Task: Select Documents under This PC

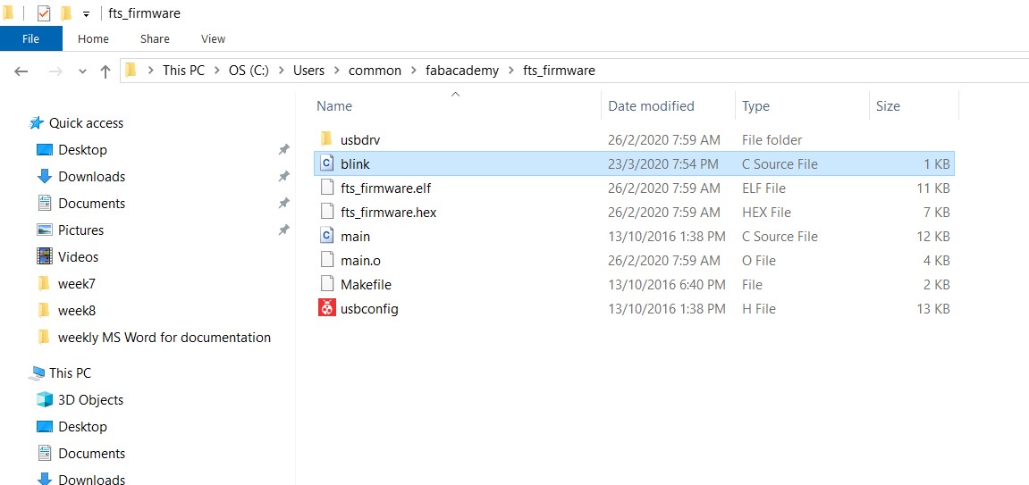Action: click(x=91, y=454)
